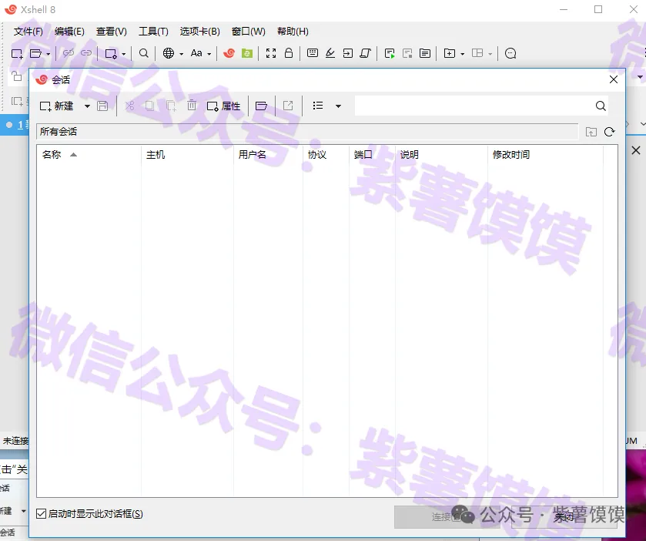This screenshot has width=646, height=541.
Task: Expand the 新建 dropdown arrow in dialog
Action: click(87, 106)
